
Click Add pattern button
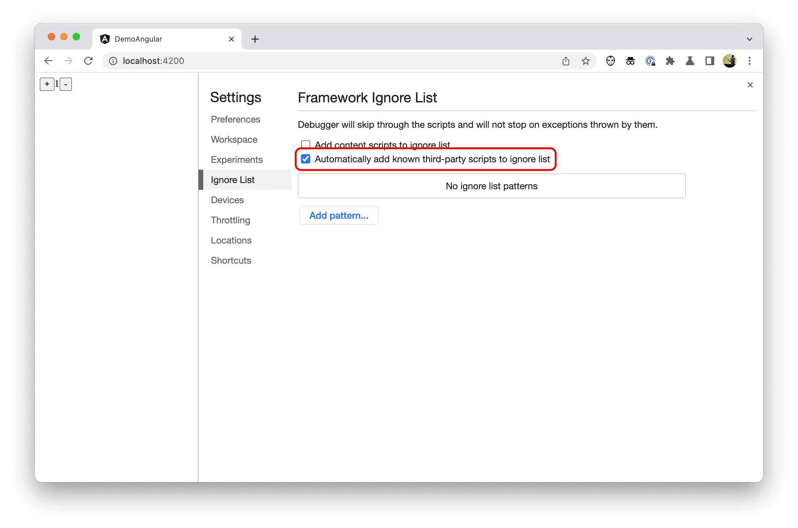click(339, 214)
